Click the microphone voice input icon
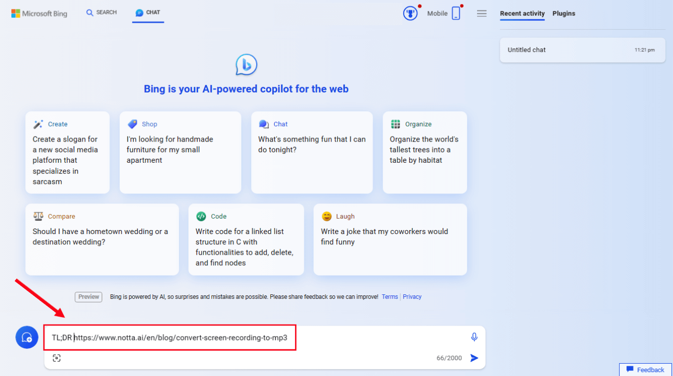The width and height of the screenshot is (673, 376). pos(474,337)
